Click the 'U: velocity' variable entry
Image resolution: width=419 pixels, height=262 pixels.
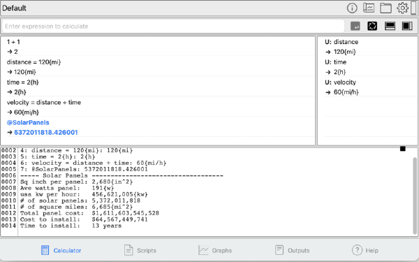(341, 82)
